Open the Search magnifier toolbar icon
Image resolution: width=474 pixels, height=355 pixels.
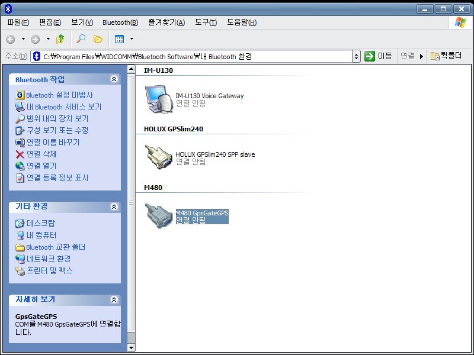(81, 39)
